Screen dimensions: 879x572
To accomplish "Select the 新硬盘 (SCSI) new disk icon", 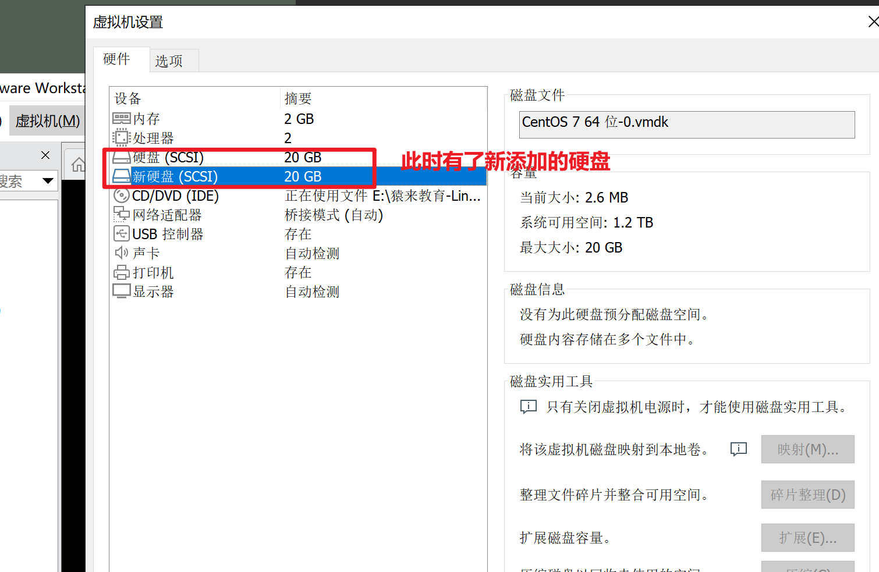I will (x=120, y=176).
